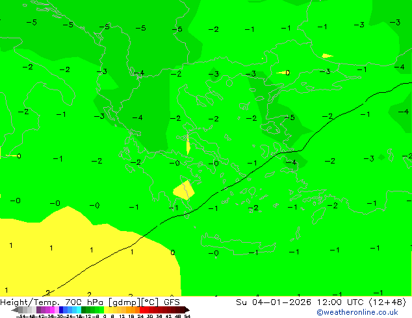Viewport: 412px width, 318px height.
Task: Select the dark blue swatch in color scale
Action: click(61, 310)
